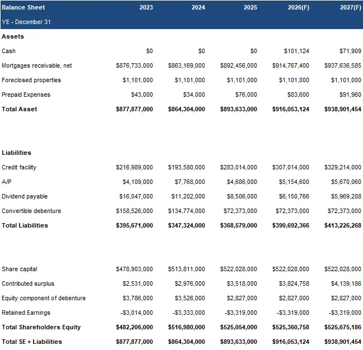Select the 2023 Total Asset value $877,877,000
The image size is (363, 350).
[134, 109]
